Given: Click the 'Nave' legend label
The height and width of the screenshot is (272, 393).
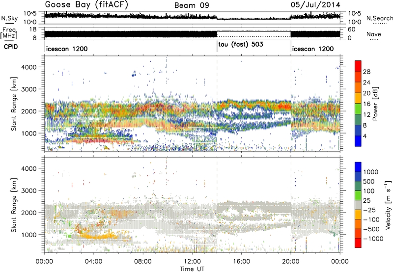Looking at the screenshot, I should point(374,34).
